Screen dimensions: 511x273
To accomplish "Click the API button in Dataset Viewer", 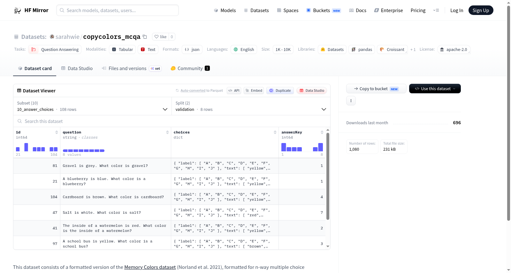I will coord(234,90).
